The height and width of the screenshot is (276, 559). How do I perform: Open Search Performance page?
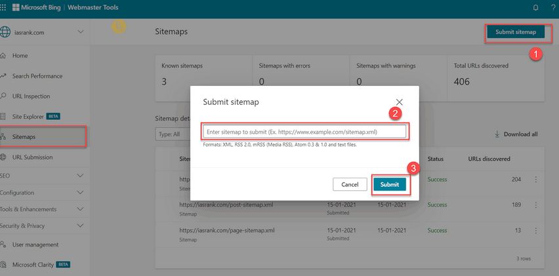pos(37,76)
